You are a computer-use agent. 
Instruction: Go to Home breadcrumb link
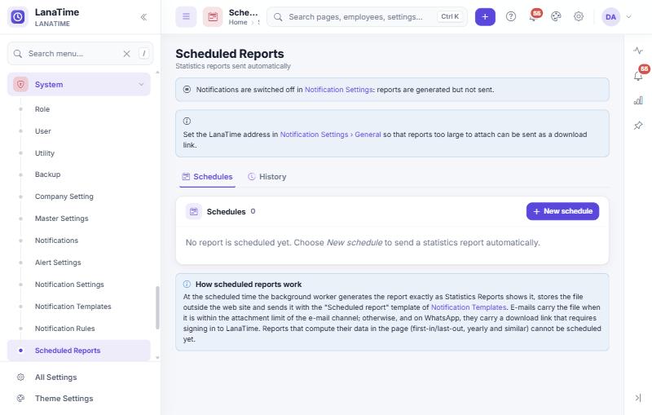238,23
